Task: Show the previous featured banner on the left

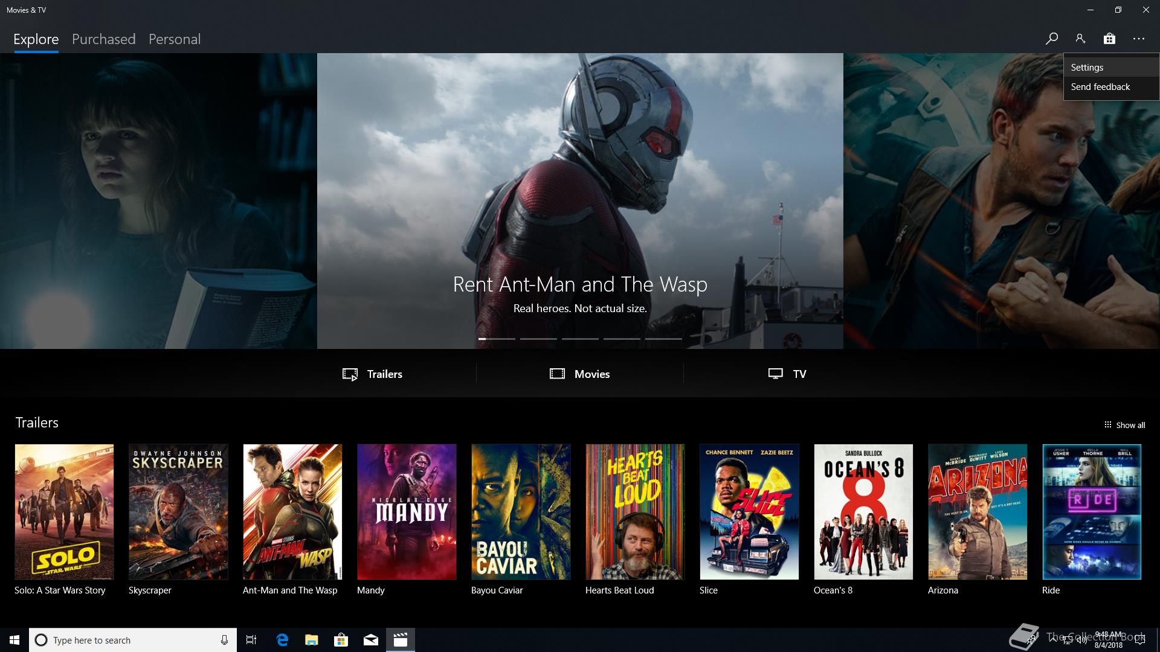Action: 158,201
